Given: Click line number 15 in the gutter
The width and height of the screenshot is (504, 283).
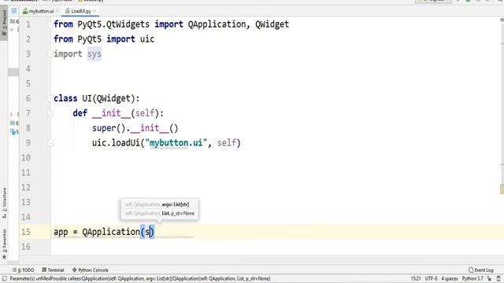Looking at the screenshot, I should tap(26, 232).
